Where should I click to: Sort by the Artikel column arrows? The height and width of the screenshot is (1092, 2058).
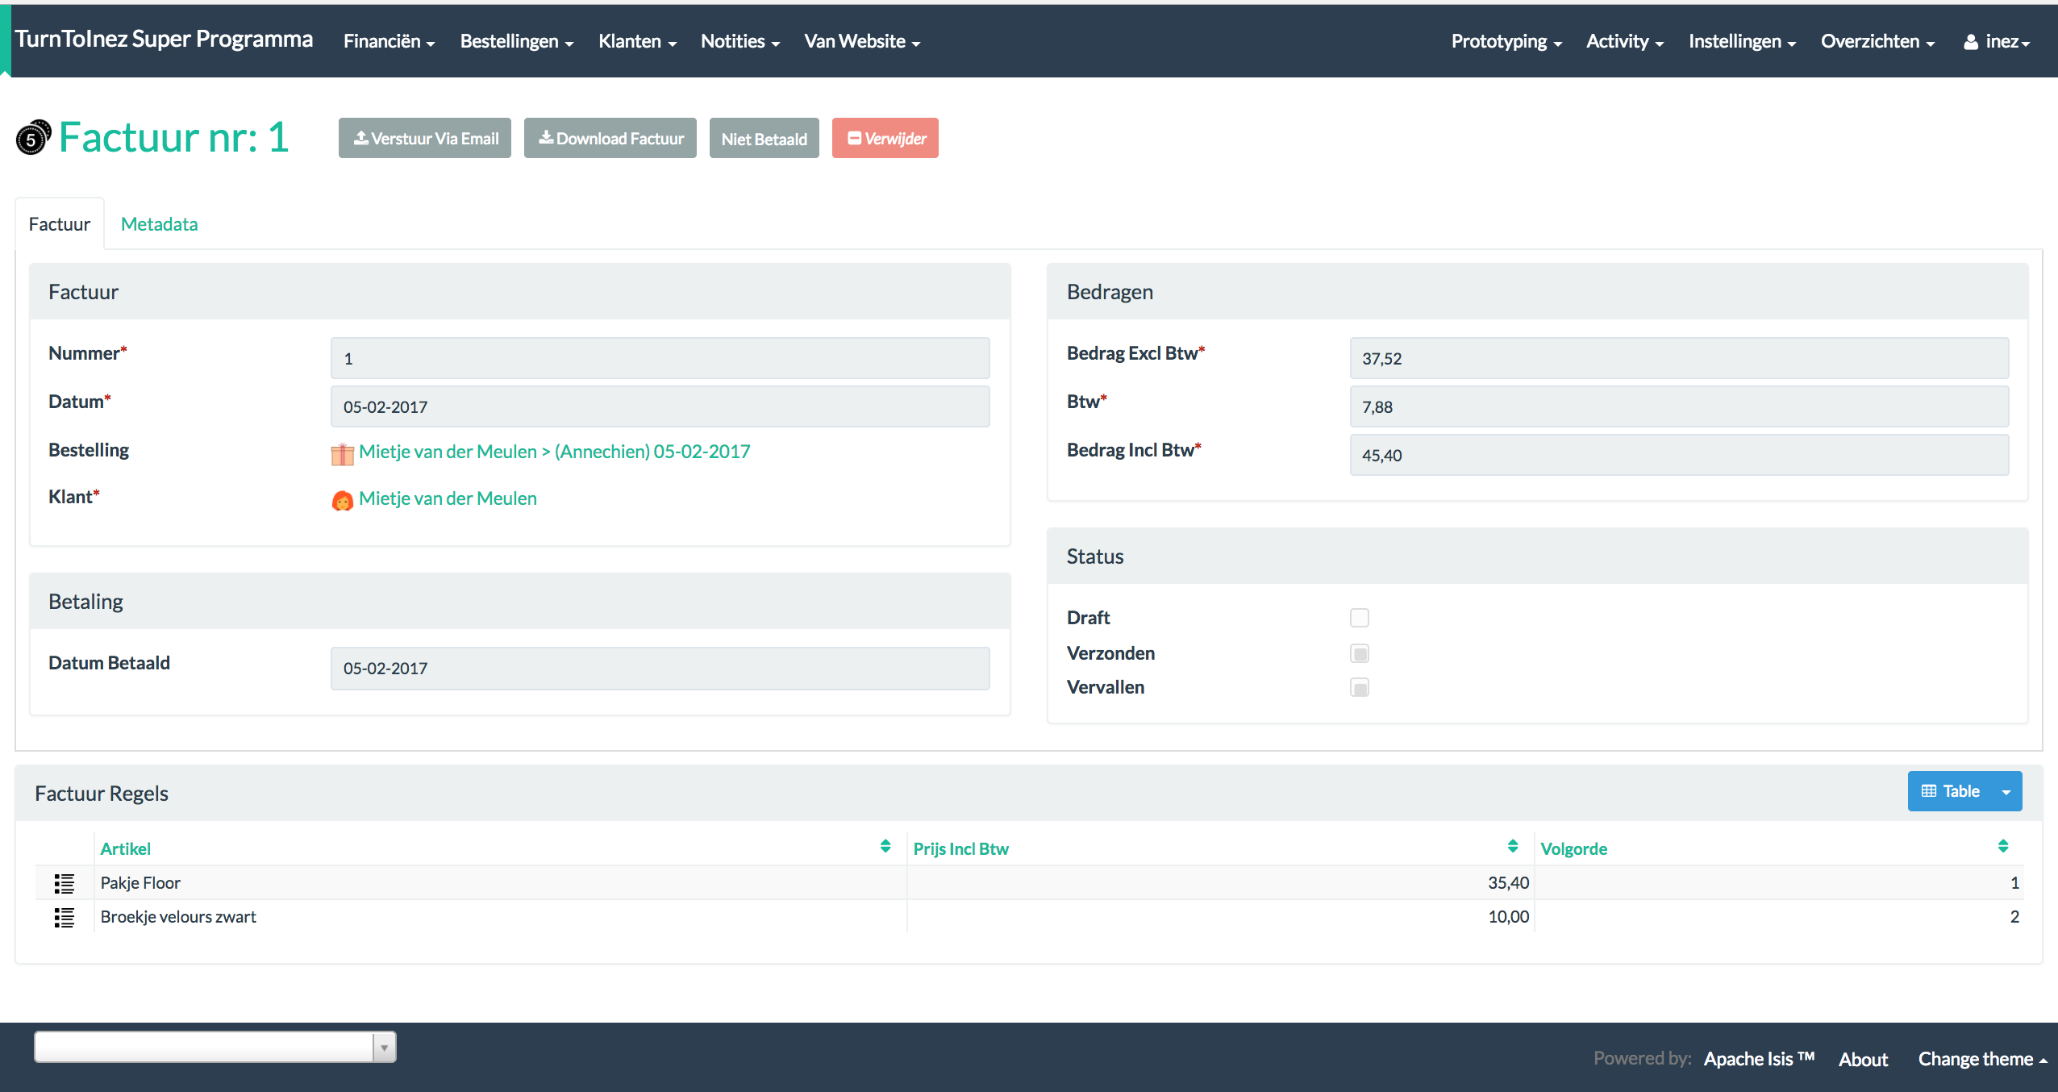click(885, 846)
